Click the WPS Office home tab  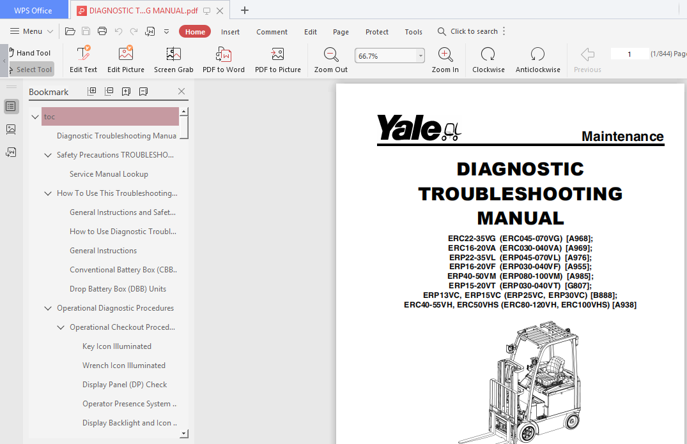(x=33, y=10)
